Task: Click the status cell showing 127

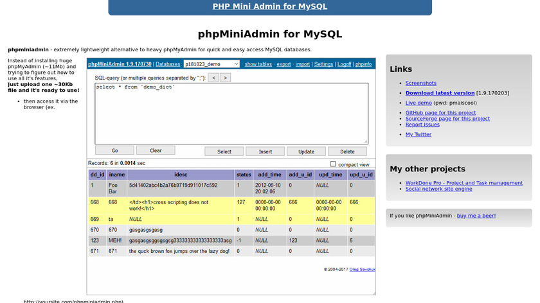Action: click(x=244, y=205)
